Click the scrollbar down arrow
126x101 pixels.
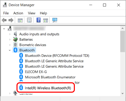[122, 93]
